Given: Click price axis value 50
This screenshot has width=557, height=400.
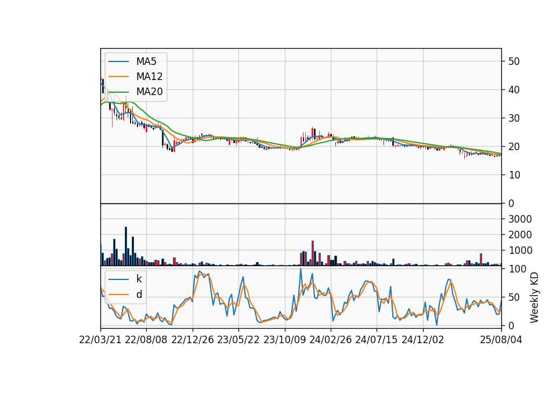Looking at the screenshot, I should 513,61.
